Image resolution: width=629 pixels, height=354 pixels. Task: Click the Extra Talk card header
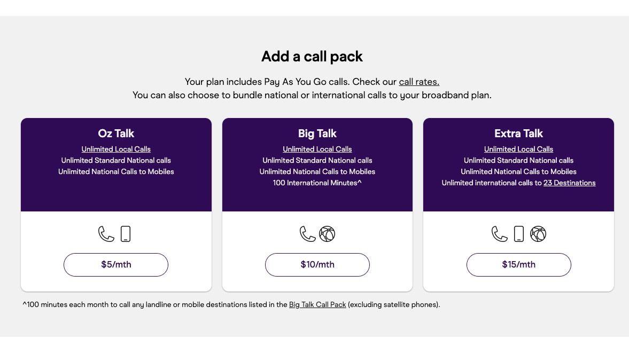click(518, 133)
